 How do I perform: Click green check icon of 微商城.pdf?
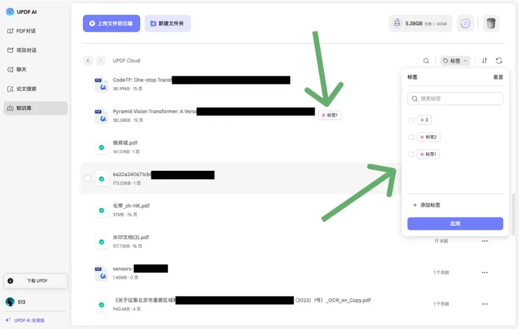pyautogui.click(x=101, y=148)
